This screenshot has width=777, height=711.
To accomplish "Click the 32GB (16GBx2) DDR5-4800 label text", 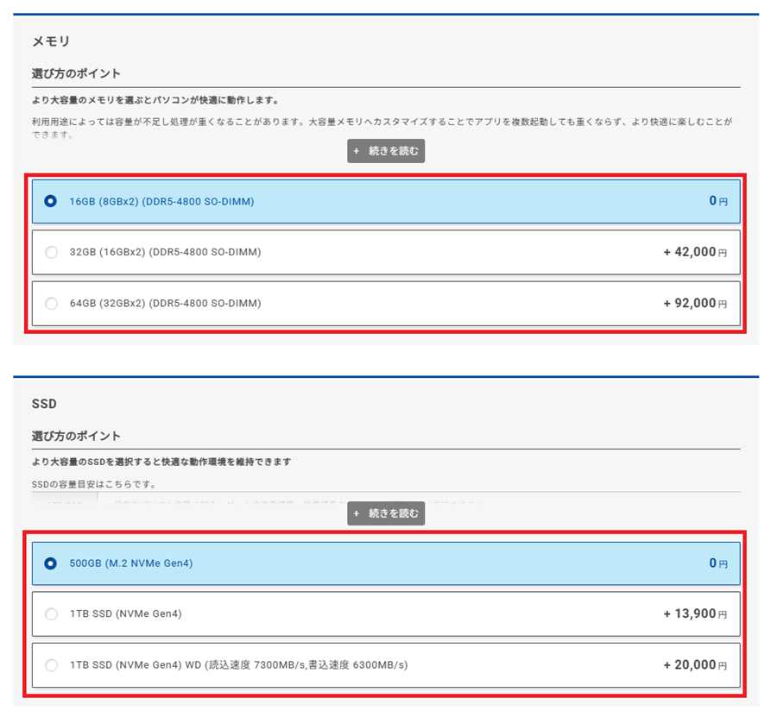I will pyautogui.click(x=165, y=252).
